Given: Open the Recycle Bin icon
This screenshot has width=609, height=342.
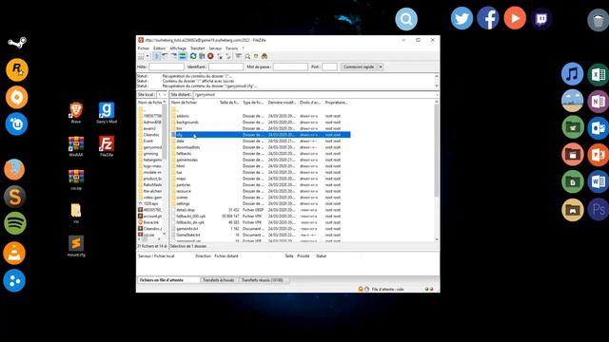Looking at the screenshot, I should coord(599,20).
